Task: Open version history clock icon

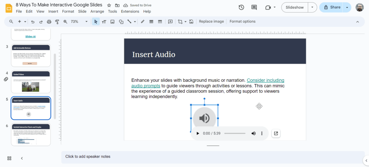Action: (x=241, y=7)
